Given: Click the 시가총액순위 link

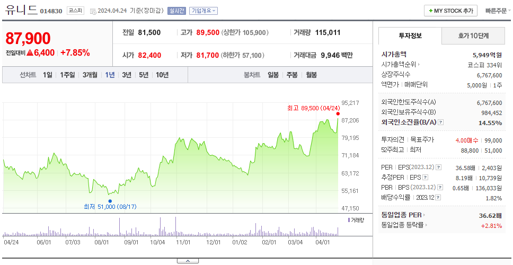Looking at the screenshot, I should (399, 65).
